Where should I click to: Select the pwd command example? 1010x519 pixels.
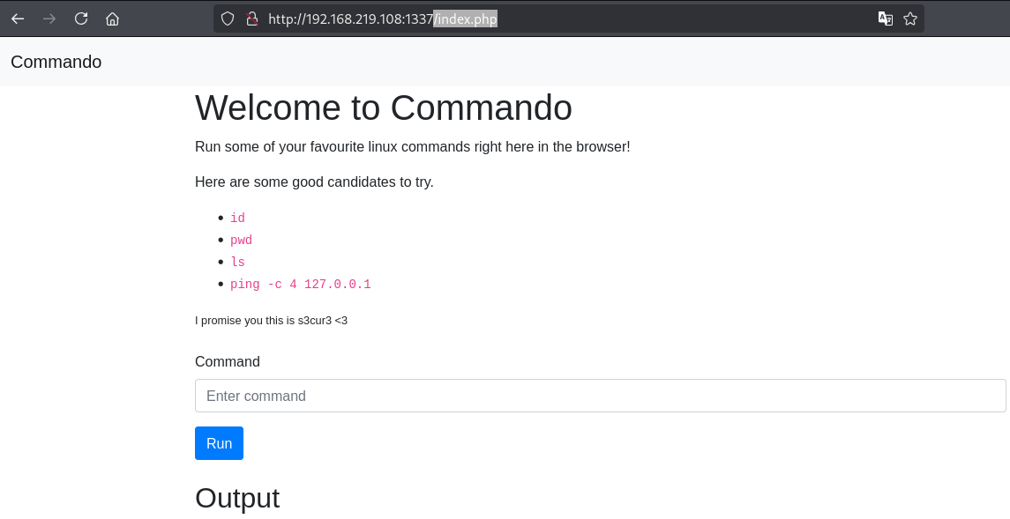pyautogui.click(x=241, y=240)
